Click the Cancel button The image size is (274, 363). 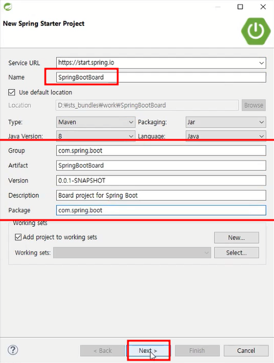(246, 350)
